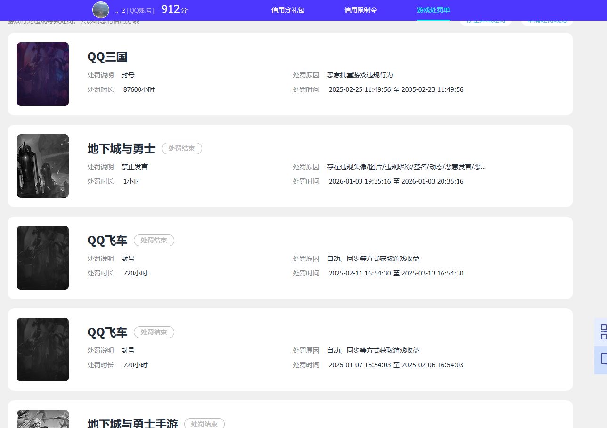
Task: Click the QQ账号 username label
Action: click(135, 10)
